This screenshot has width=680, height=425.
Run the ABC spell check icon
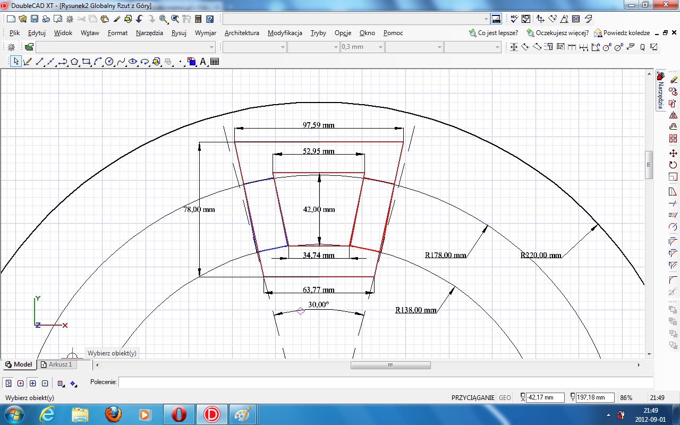pyautogui.click(x=514, y=19)
